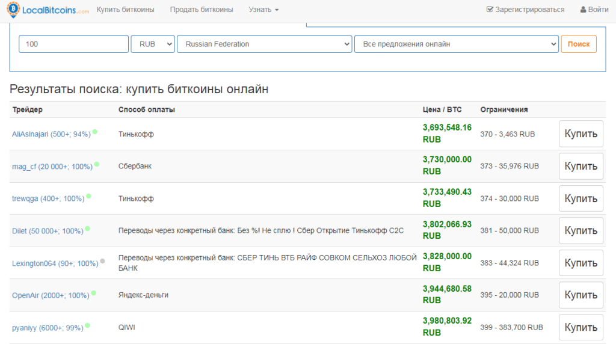Click the Результаты поиска heading

(x=139, y=89)
